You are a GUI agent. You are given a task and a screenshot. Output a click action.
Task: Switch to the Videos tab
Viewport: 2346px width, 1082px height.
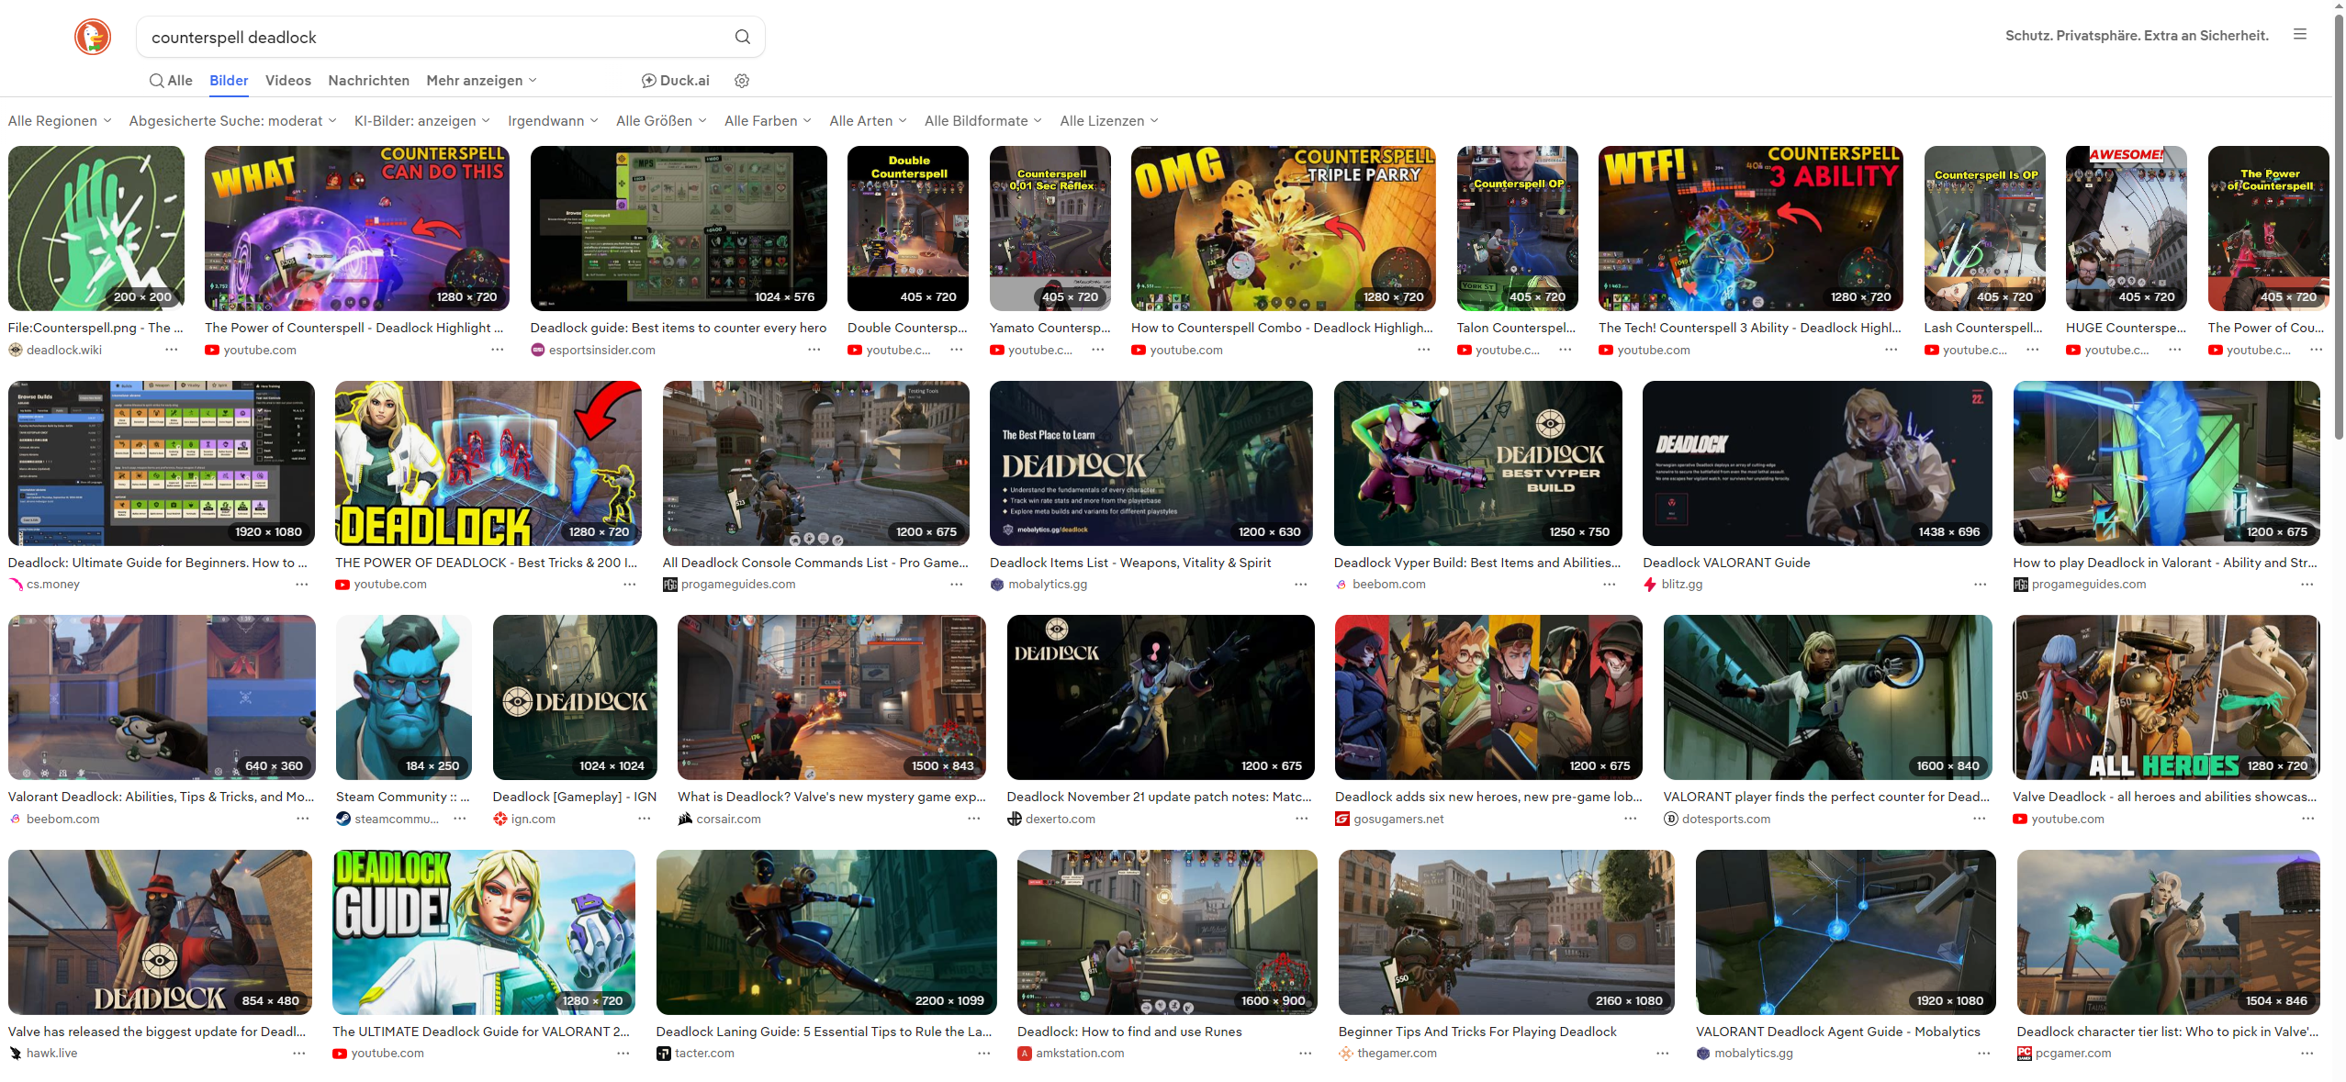click(x=287, y=81)
